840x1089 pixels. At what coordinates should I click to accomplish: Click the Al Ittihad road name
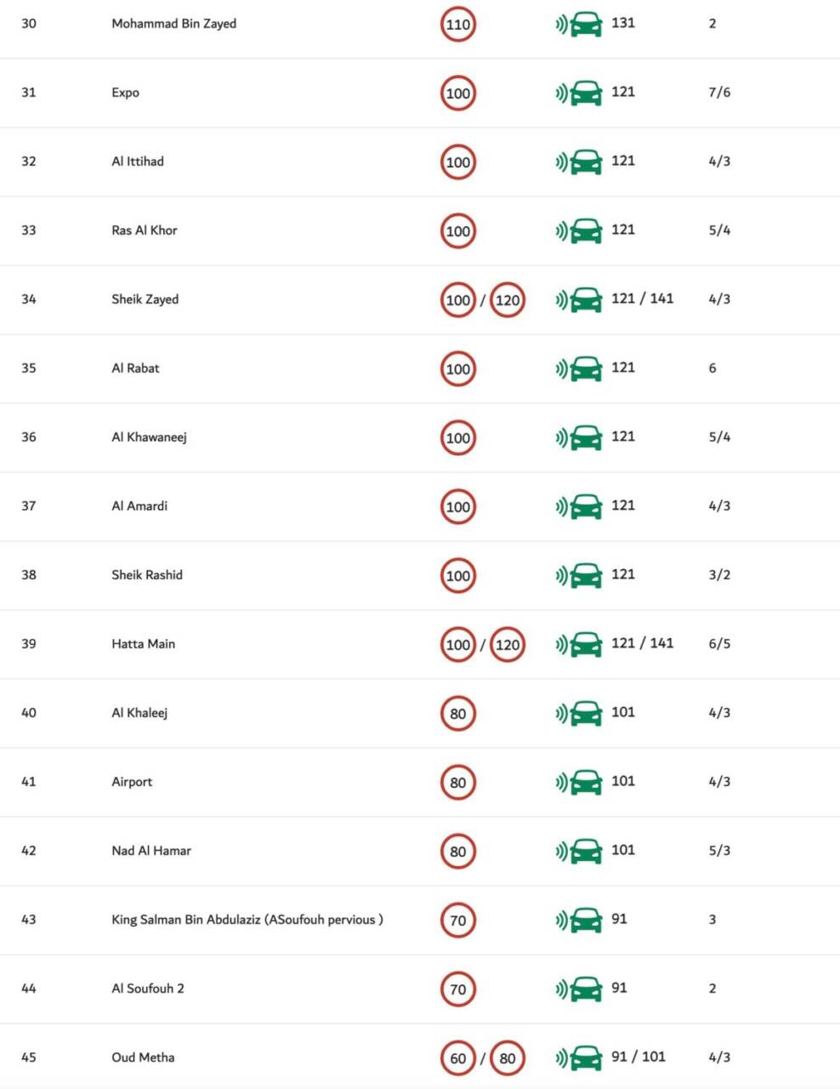tap(138, 161)
